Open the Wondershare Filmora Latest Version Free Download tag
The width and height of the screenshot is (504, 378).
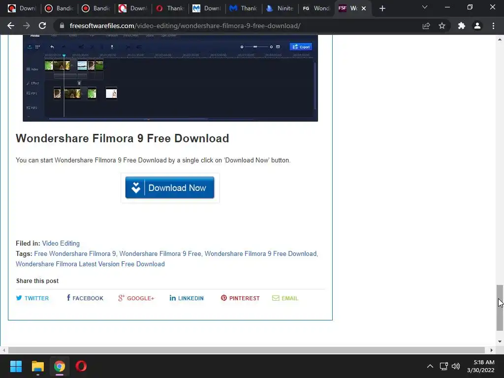click(91, 264)
